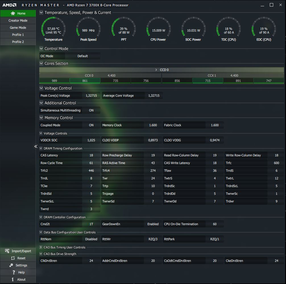286x284 pixels.
Task: Click the AMD logo in title bar
Action: [9, 5]
